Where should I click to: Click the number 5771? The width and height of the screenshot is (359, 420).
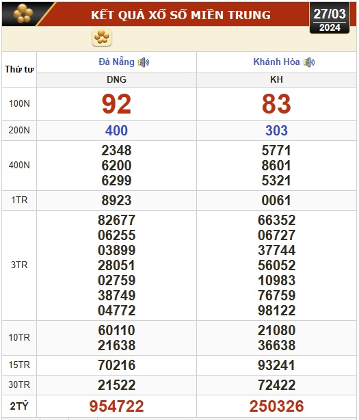(276, 150)
